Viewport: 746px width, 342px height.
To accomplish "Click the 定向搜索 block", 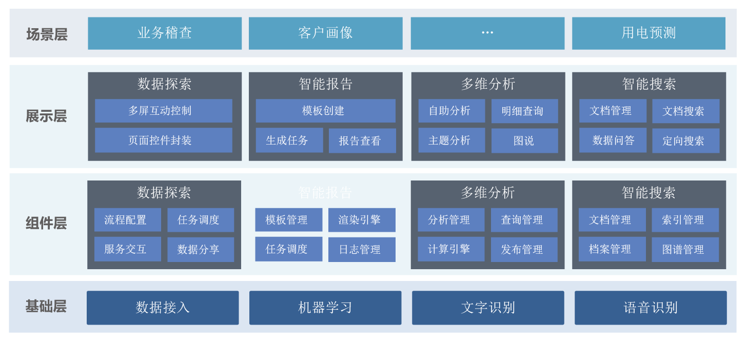I will (685, 141).
